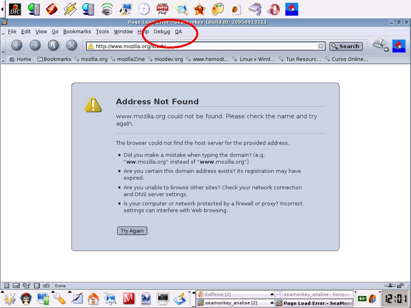411x308 pixels.
Task: Toggle the online/offline plug icon in the status bar
Action: (x=390, y=286)
